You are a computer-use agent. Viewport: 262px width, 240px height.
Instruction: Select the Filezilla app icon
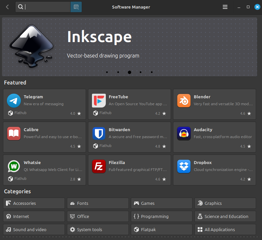(x=99, y=166)
